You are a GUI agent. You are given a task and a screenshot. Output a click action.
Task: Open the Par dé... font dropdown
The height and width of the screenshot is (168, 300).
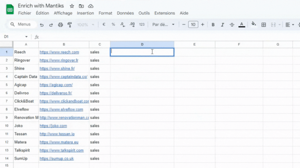click(x=163, y=25)
